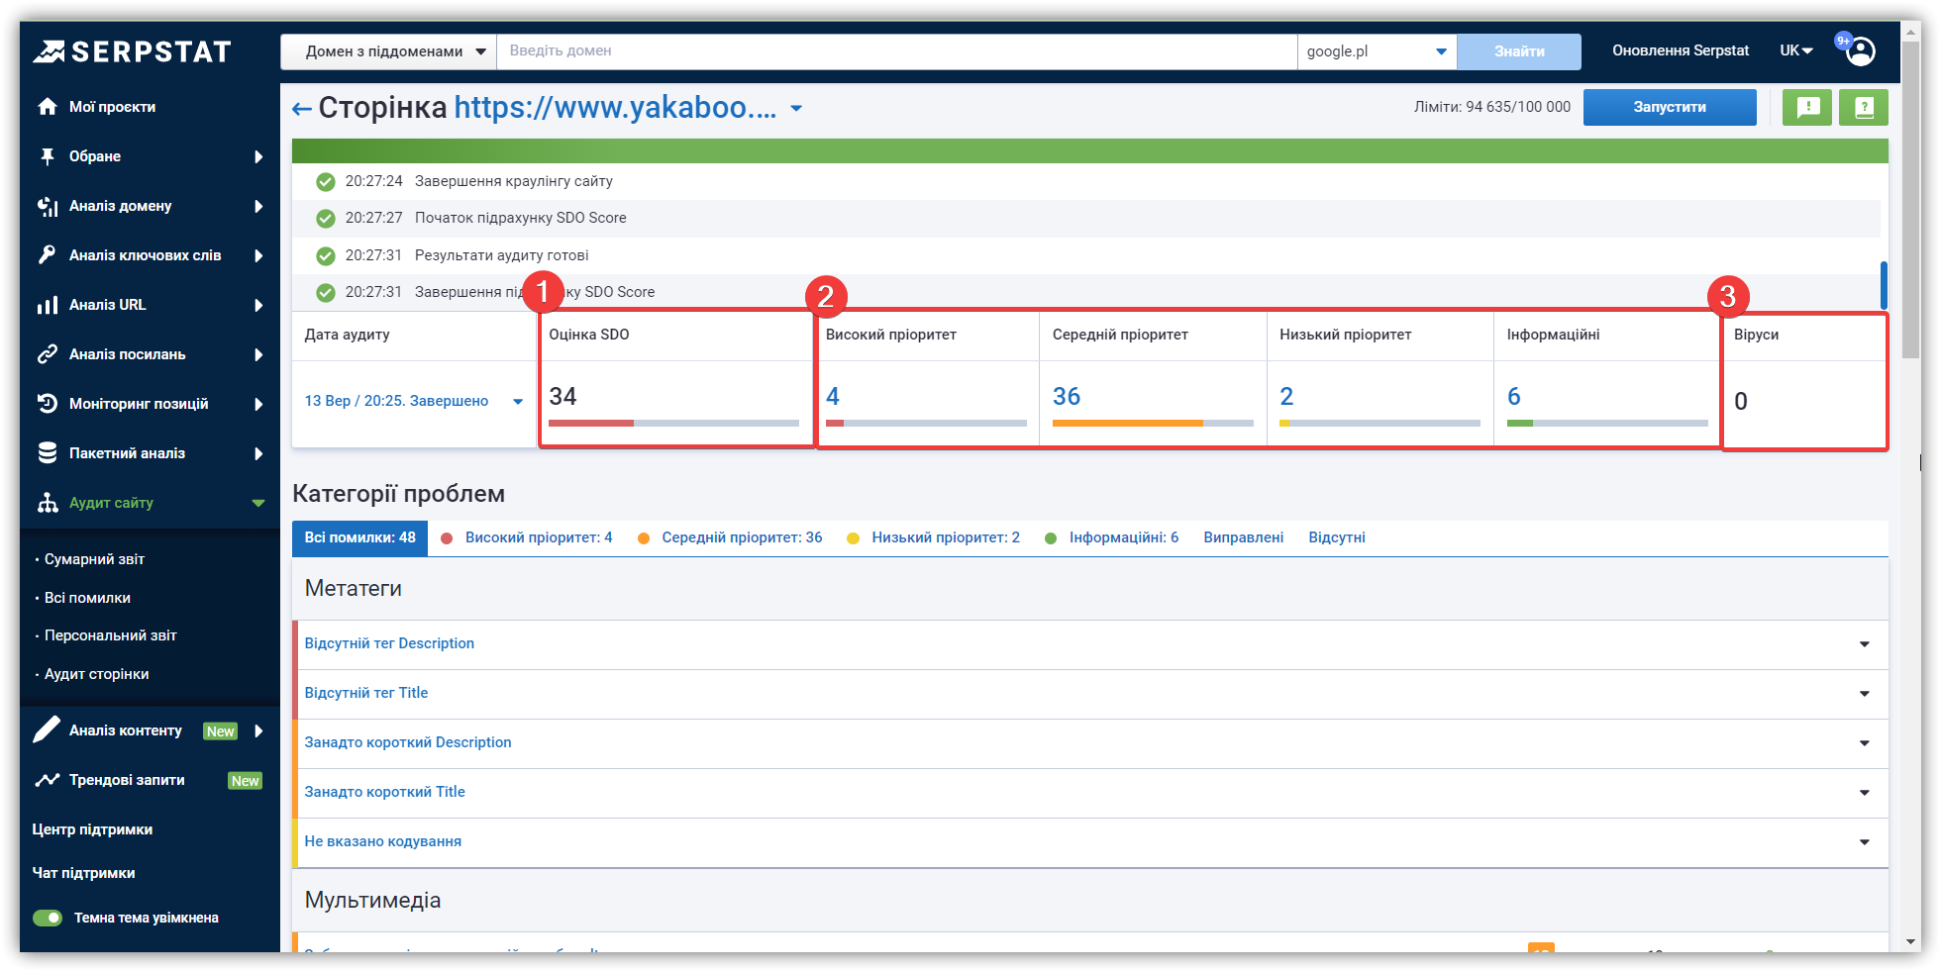
Task: Open Аудит сторінки in sidebar
Action: coord(96,674)
